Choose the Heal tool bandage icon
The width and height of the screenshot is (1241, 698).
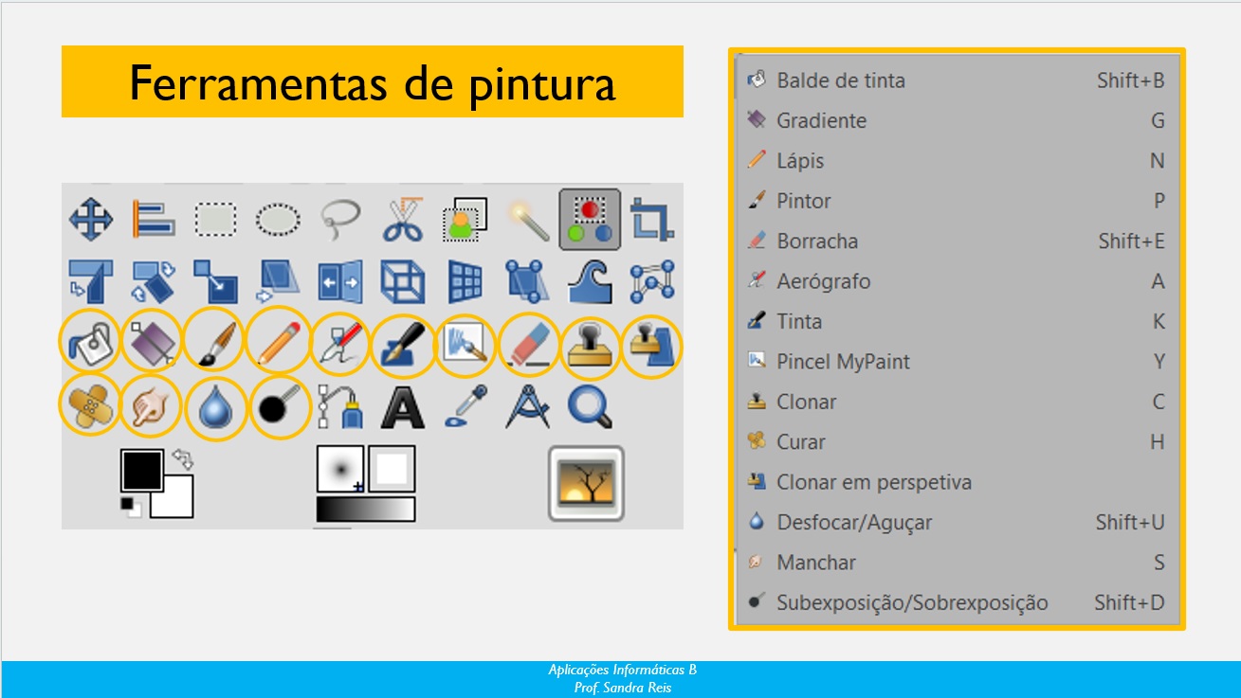coord(89,406)
